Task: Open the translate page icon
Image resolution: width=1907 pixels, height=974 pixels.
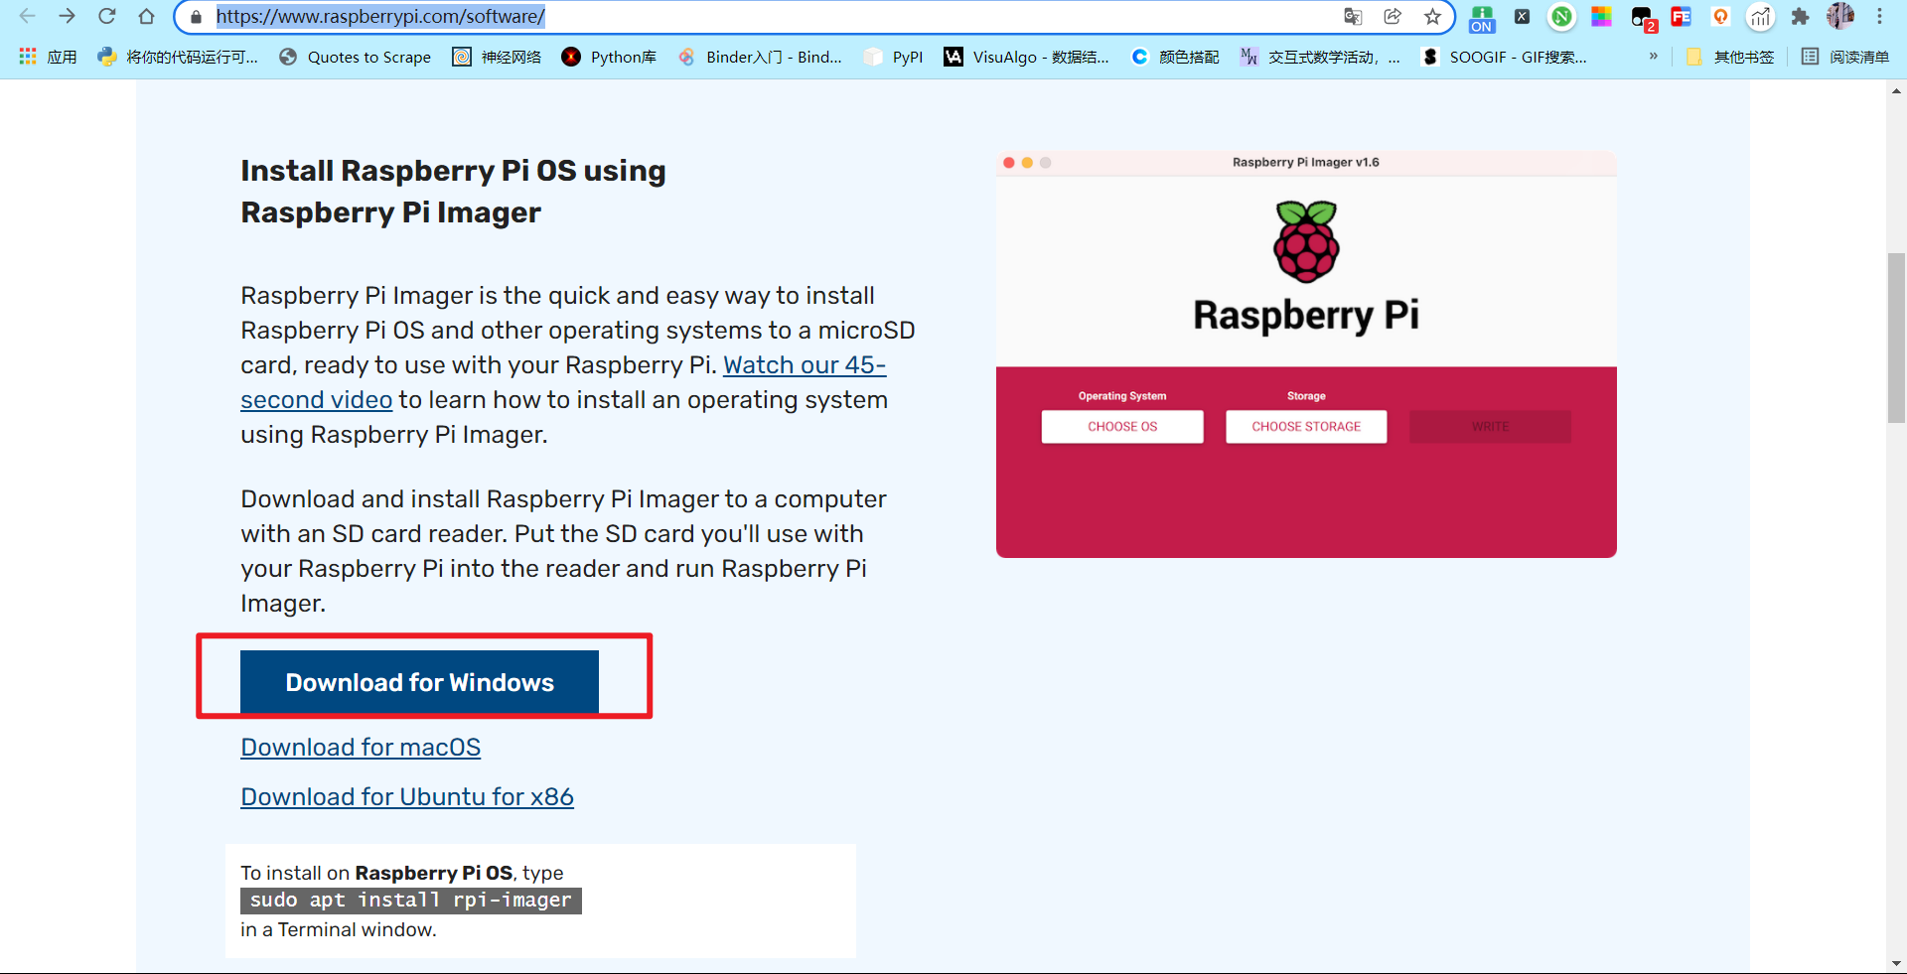Action: [1353, 16]
